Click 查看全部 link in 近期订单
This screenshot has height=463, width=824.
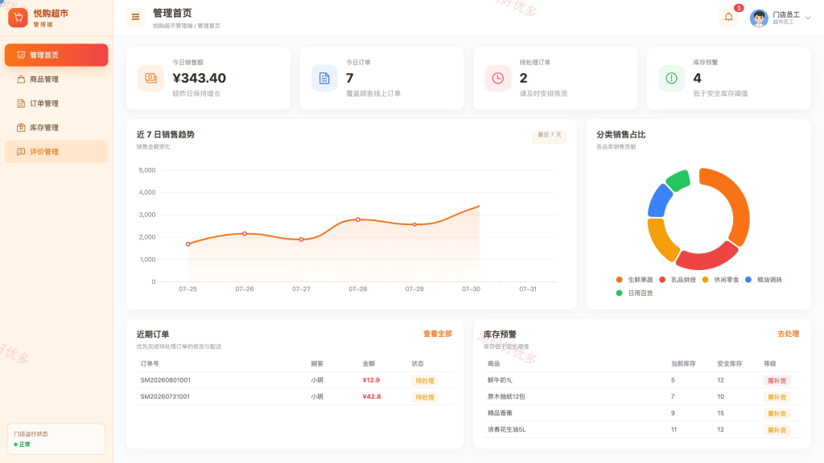pyautogui.click(x=437, y=334)
